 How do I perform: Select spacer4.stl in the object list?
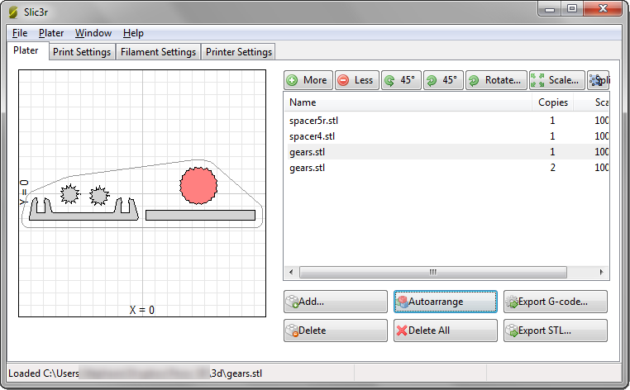click(446, 136)
